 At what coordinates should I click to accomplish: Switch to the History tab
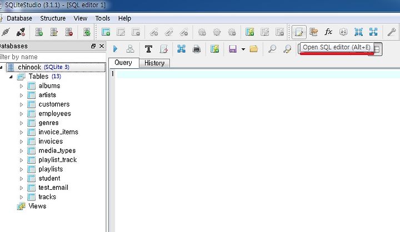coord(154,63)
